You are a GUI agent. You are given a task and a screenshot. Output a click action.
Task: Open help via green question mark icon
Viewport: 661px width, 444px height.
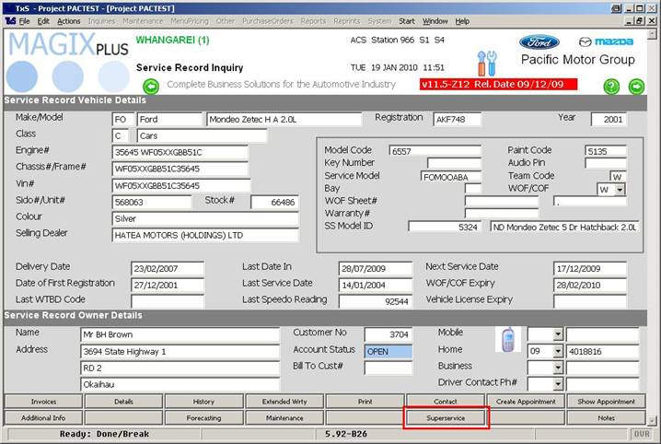coord(611,86)
